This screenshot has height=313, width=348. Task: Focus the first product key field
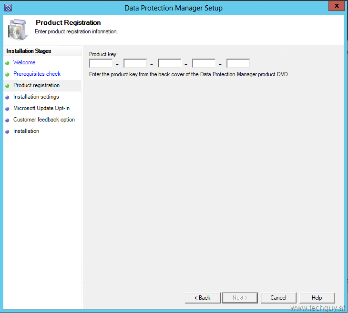pos(101,63)
